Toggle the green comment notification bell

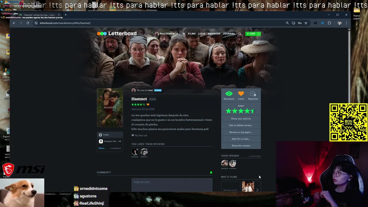click(x=211, y=172)
